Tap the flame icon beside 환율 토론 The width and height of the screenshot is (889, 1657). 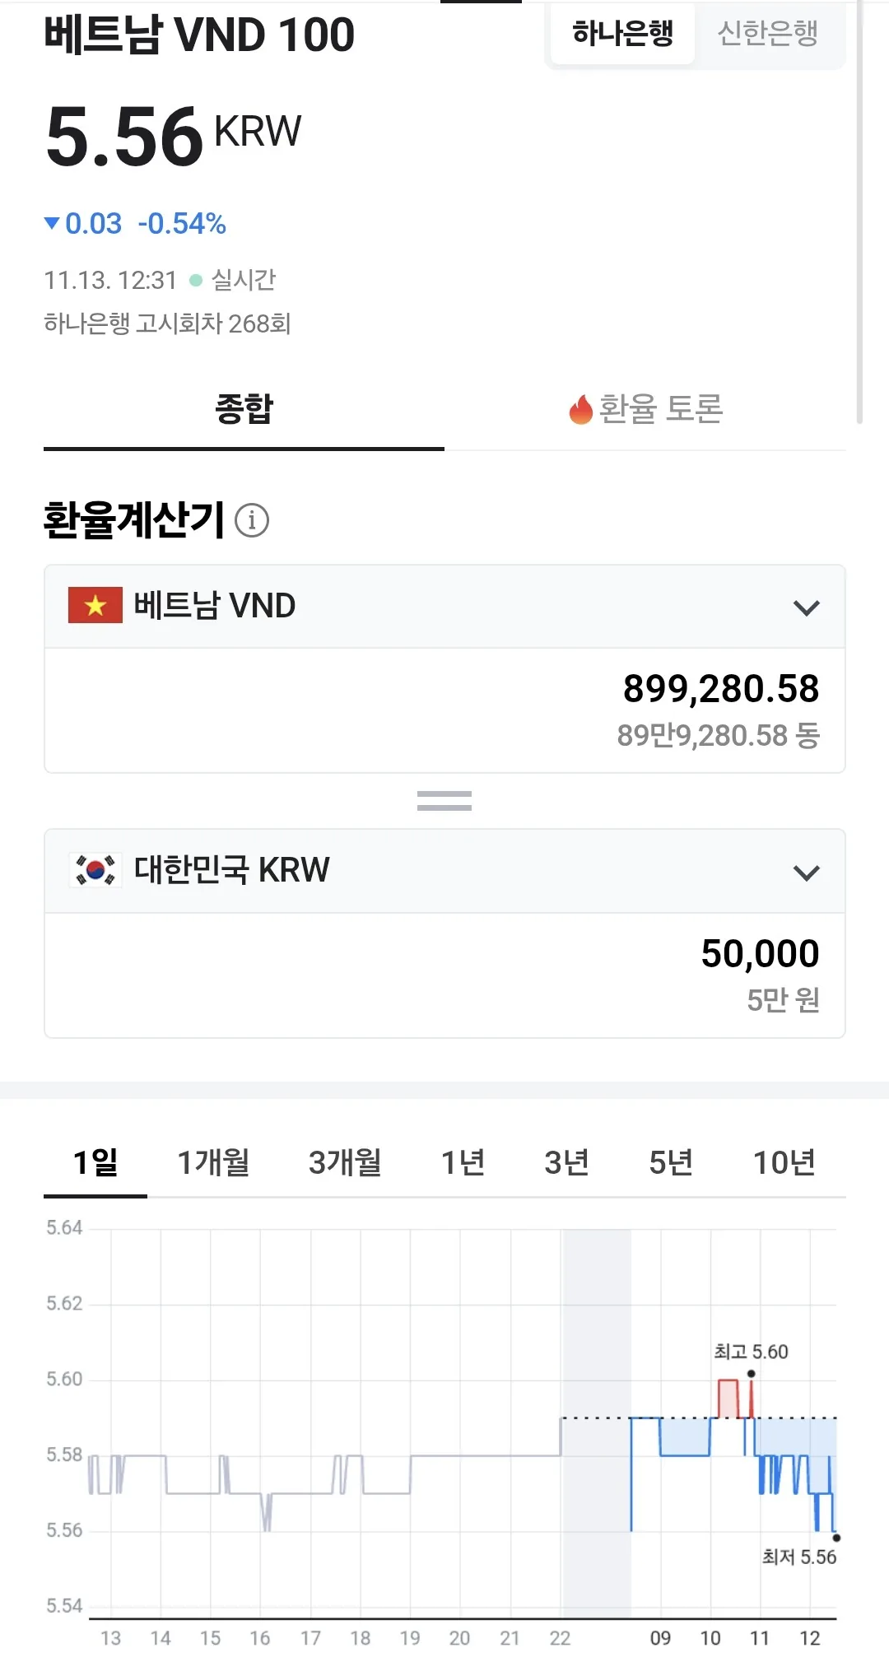click(x=581, y=409)
